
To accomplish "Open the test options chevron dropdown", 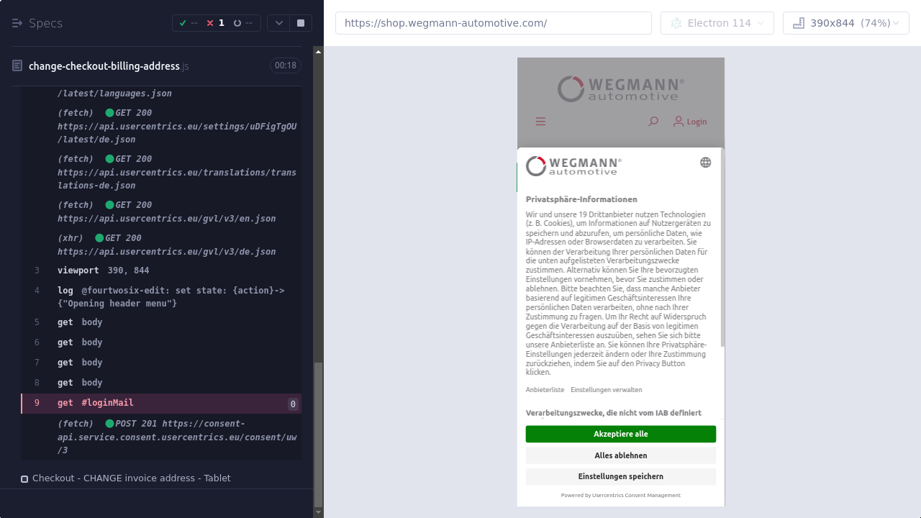I will click(278, 23).
